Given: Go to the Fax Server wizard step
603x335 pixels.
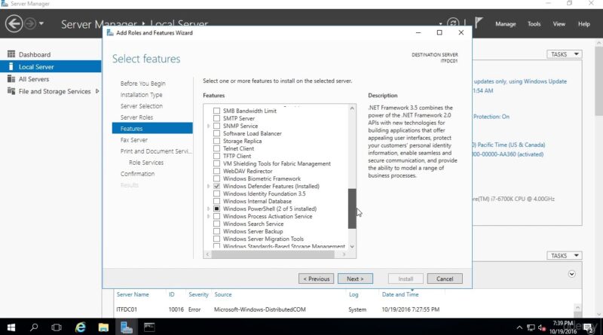Looking at the screenshot, I should click(x=134, y=140).
